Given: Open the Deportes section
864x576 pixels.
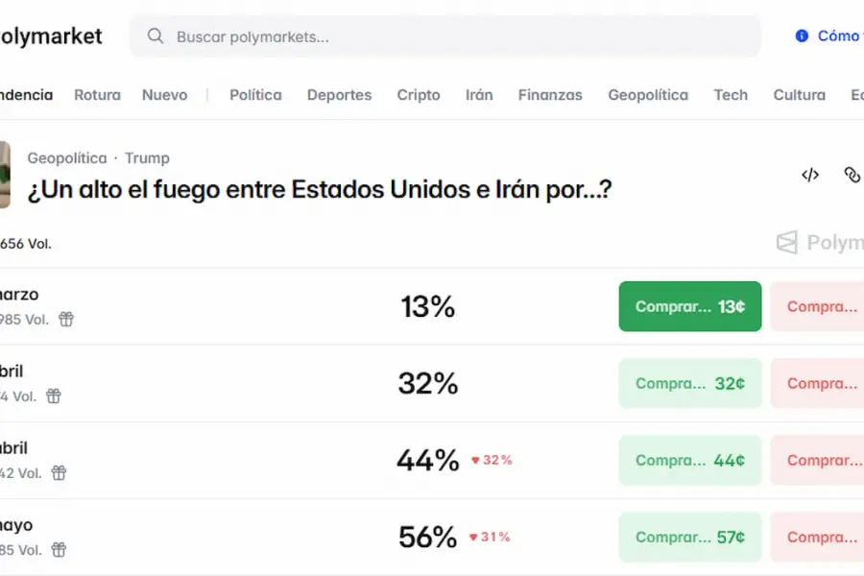Looking at the screenshot, I should [x=339, y=95].
